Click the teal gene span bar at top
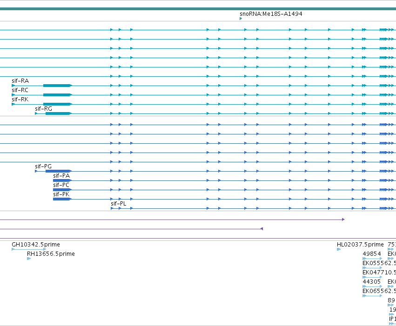Screen dimensions: 396x326 coord(198,9)
